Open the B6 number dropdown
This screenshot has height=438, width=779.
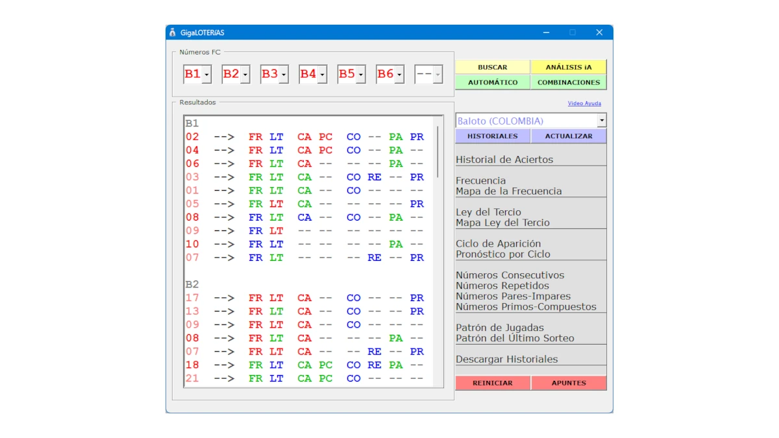click(x=401, y=74)
